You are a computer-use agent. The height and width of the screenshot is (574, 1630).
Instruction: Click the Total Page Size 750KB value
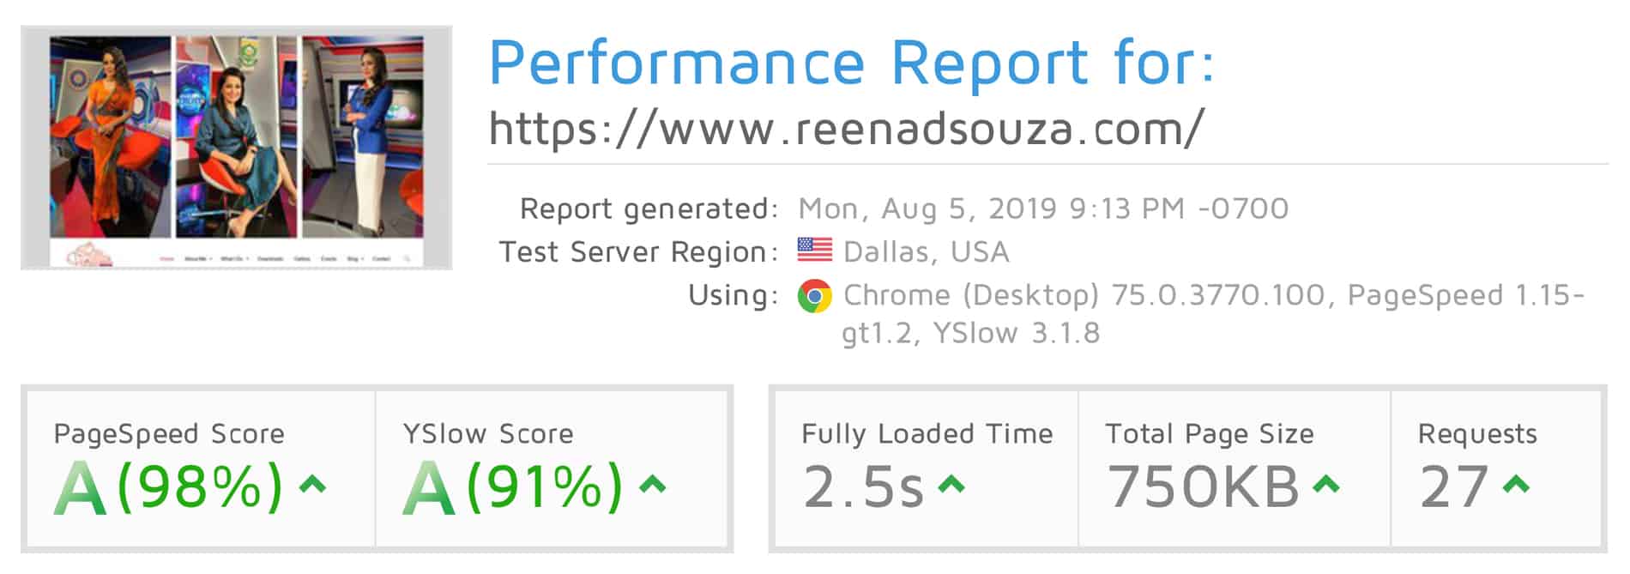(x=1204, y=486)
